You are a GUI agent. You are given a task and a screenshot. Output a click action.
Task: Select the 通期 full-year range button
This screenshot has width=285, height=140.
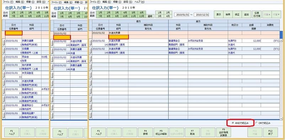coord(150,16)
